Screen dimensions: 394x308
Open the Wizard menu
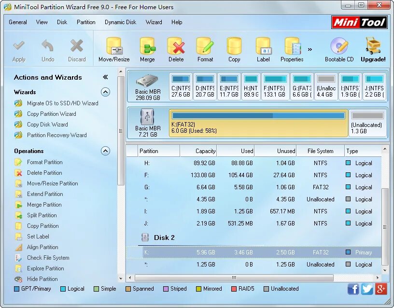[154, 22]
